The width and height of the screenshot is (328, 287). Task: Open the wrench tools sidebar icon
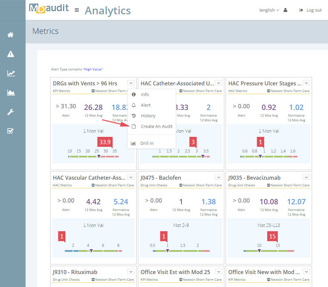click(10, 112)
